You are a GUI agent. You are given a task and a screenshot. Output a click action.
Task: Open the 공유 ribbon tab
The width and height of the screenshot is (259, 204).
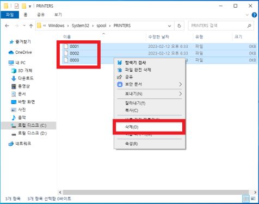(x=41, y=15)
